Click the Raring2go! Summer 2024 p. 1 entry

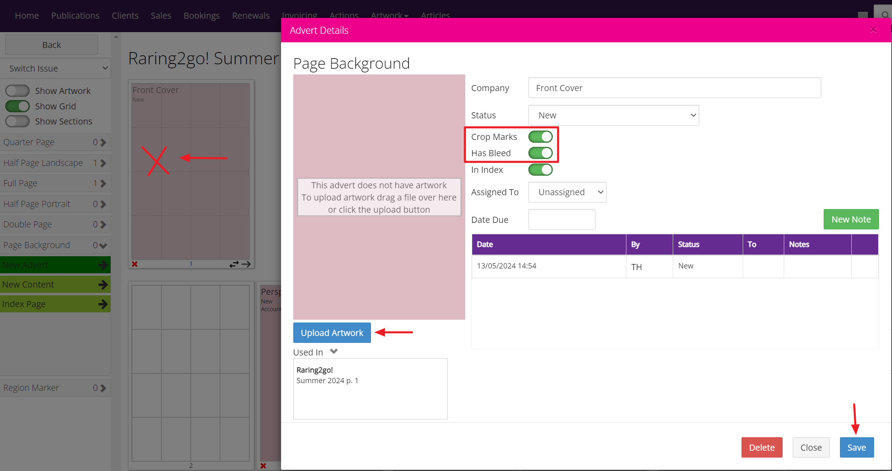pos(327,375)
